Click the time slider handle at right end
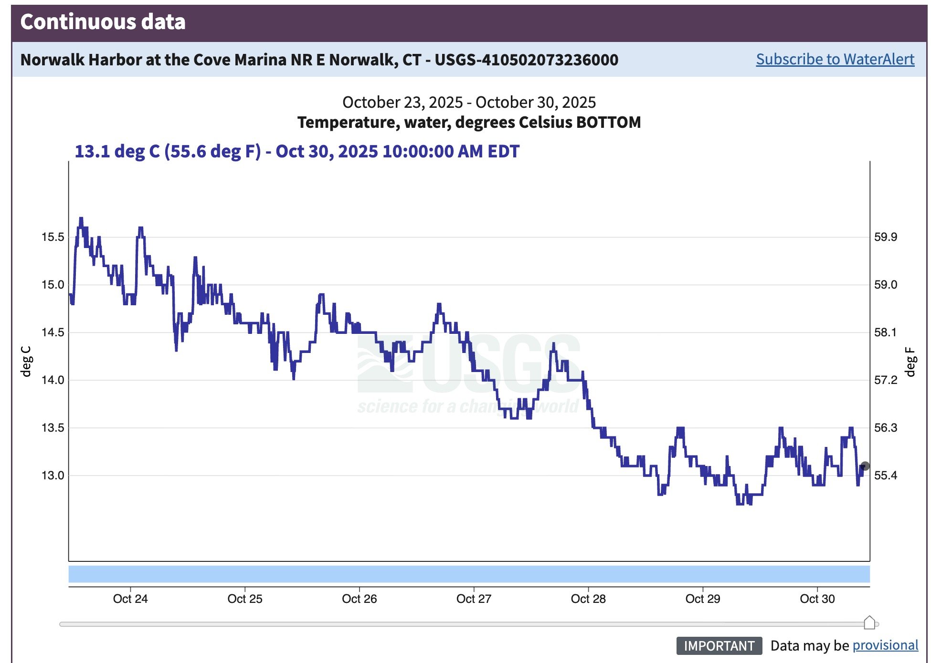 pos(869,622)
